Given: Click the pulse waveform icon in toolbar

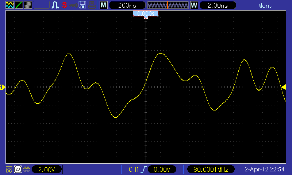Looking at the screenshot, I should pos(55,5).
